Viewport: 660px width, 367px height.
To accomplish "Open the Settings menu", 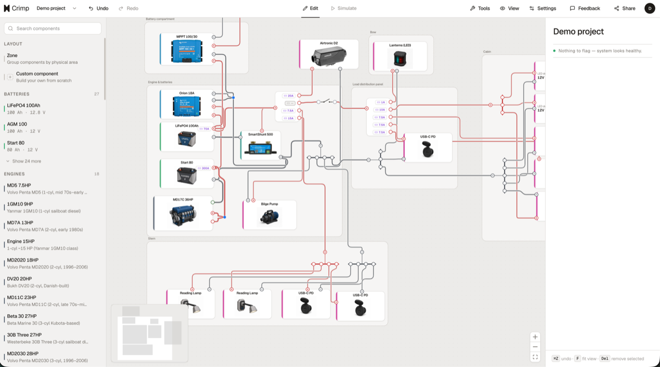I will click(x=542, y=8).
